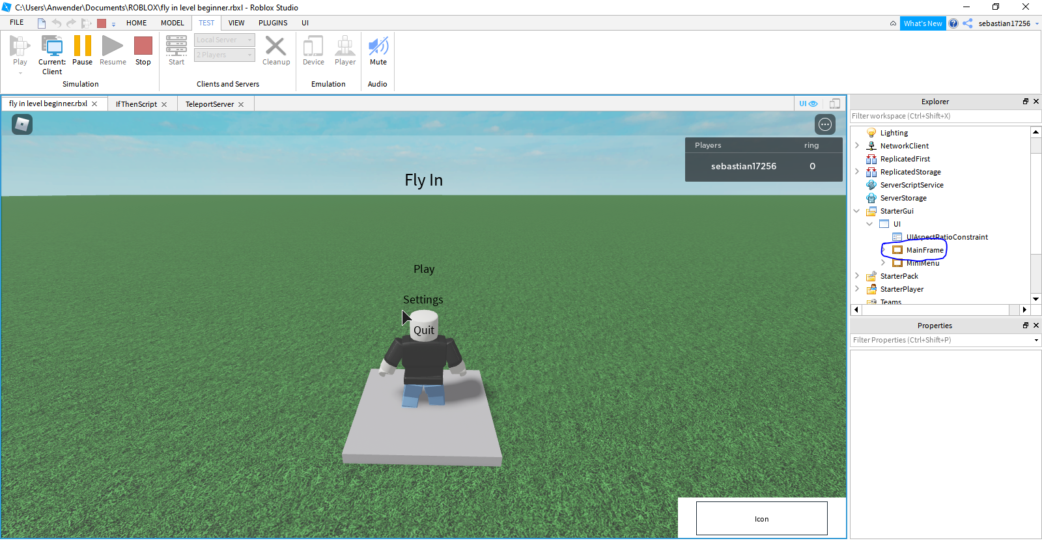Select sebastian17256 in the Players leaderboard
Image resolution: width=1042 pixels, height=560 pixels.
(x=744, y=166)
